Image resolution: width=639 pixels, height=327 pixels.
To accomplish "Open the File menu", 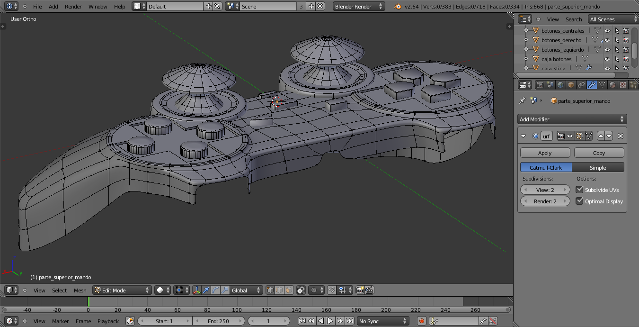I will click(x=37, y=7).
